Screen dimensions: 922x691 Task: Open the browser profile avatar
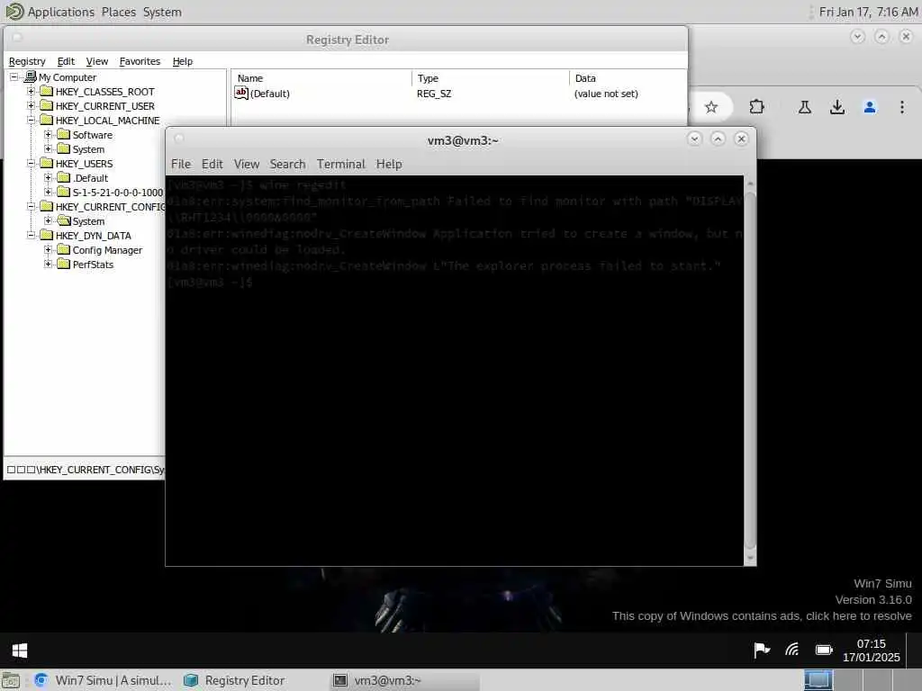(x=870, y=107)
